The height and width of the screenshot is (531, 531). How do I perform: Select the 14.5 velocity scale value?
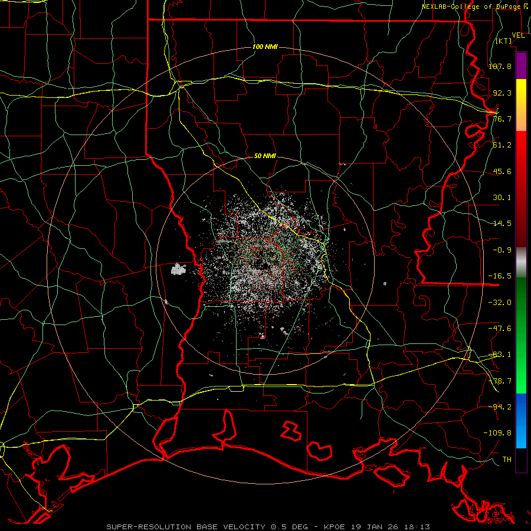pos(502,224)
